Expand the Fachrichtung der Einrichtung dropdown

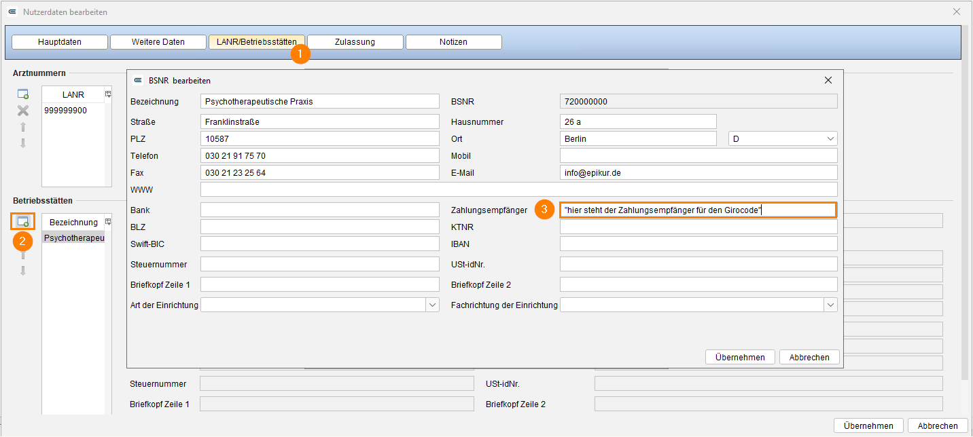[830, 305]
